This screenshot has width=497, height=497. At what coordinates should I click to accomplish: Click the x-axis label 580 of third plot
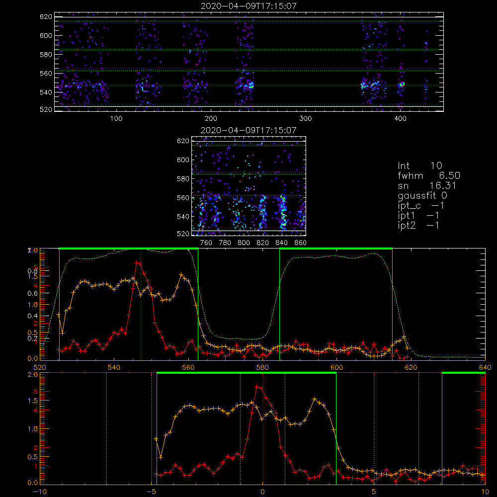(262, 367)
